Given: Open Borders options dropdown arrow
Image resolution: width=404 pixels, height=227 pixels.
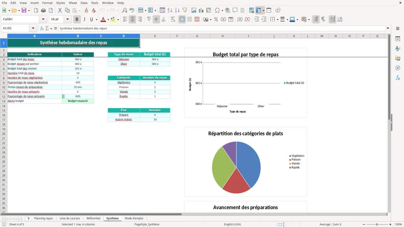Looking at the screenshot, I should 277,20.
